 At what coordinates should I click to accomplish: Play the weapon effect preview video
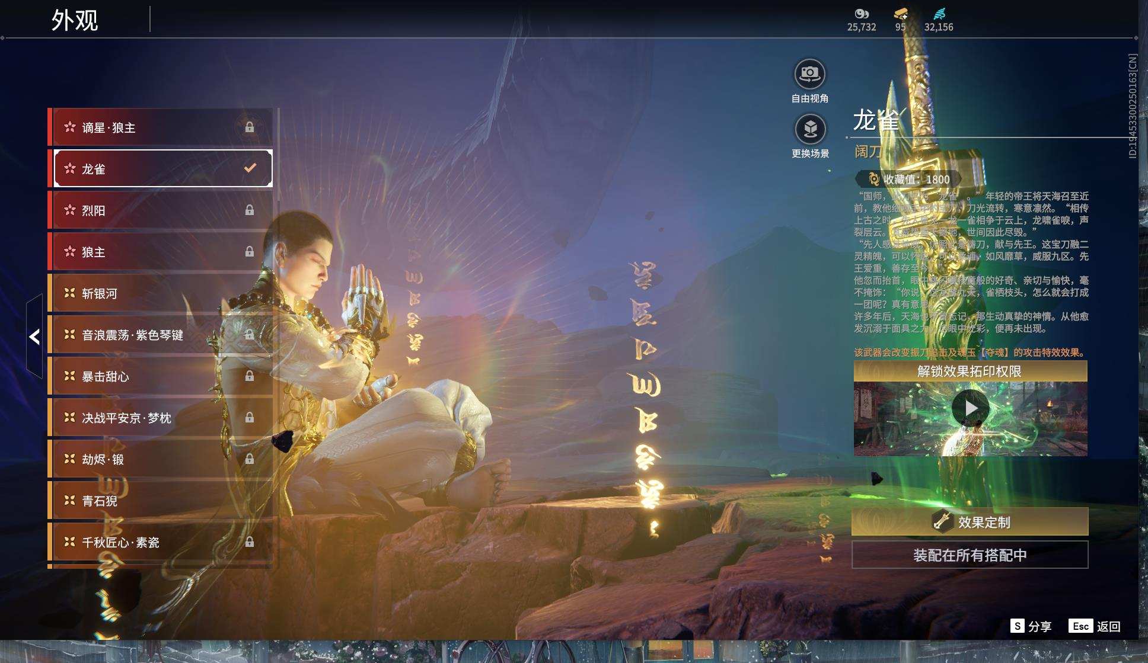pyautogui.click(x=970, y=408)
